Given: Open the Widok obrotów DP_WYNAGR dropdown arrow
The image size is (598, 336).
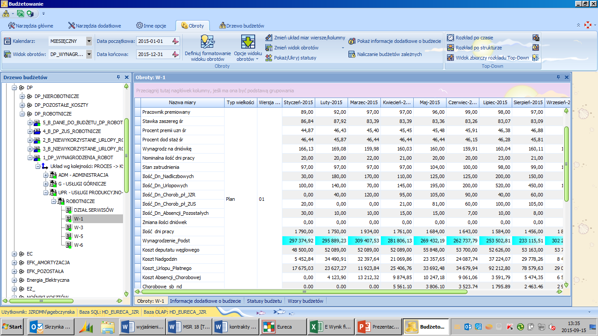Looking at the screenshot, I should 89,54.
